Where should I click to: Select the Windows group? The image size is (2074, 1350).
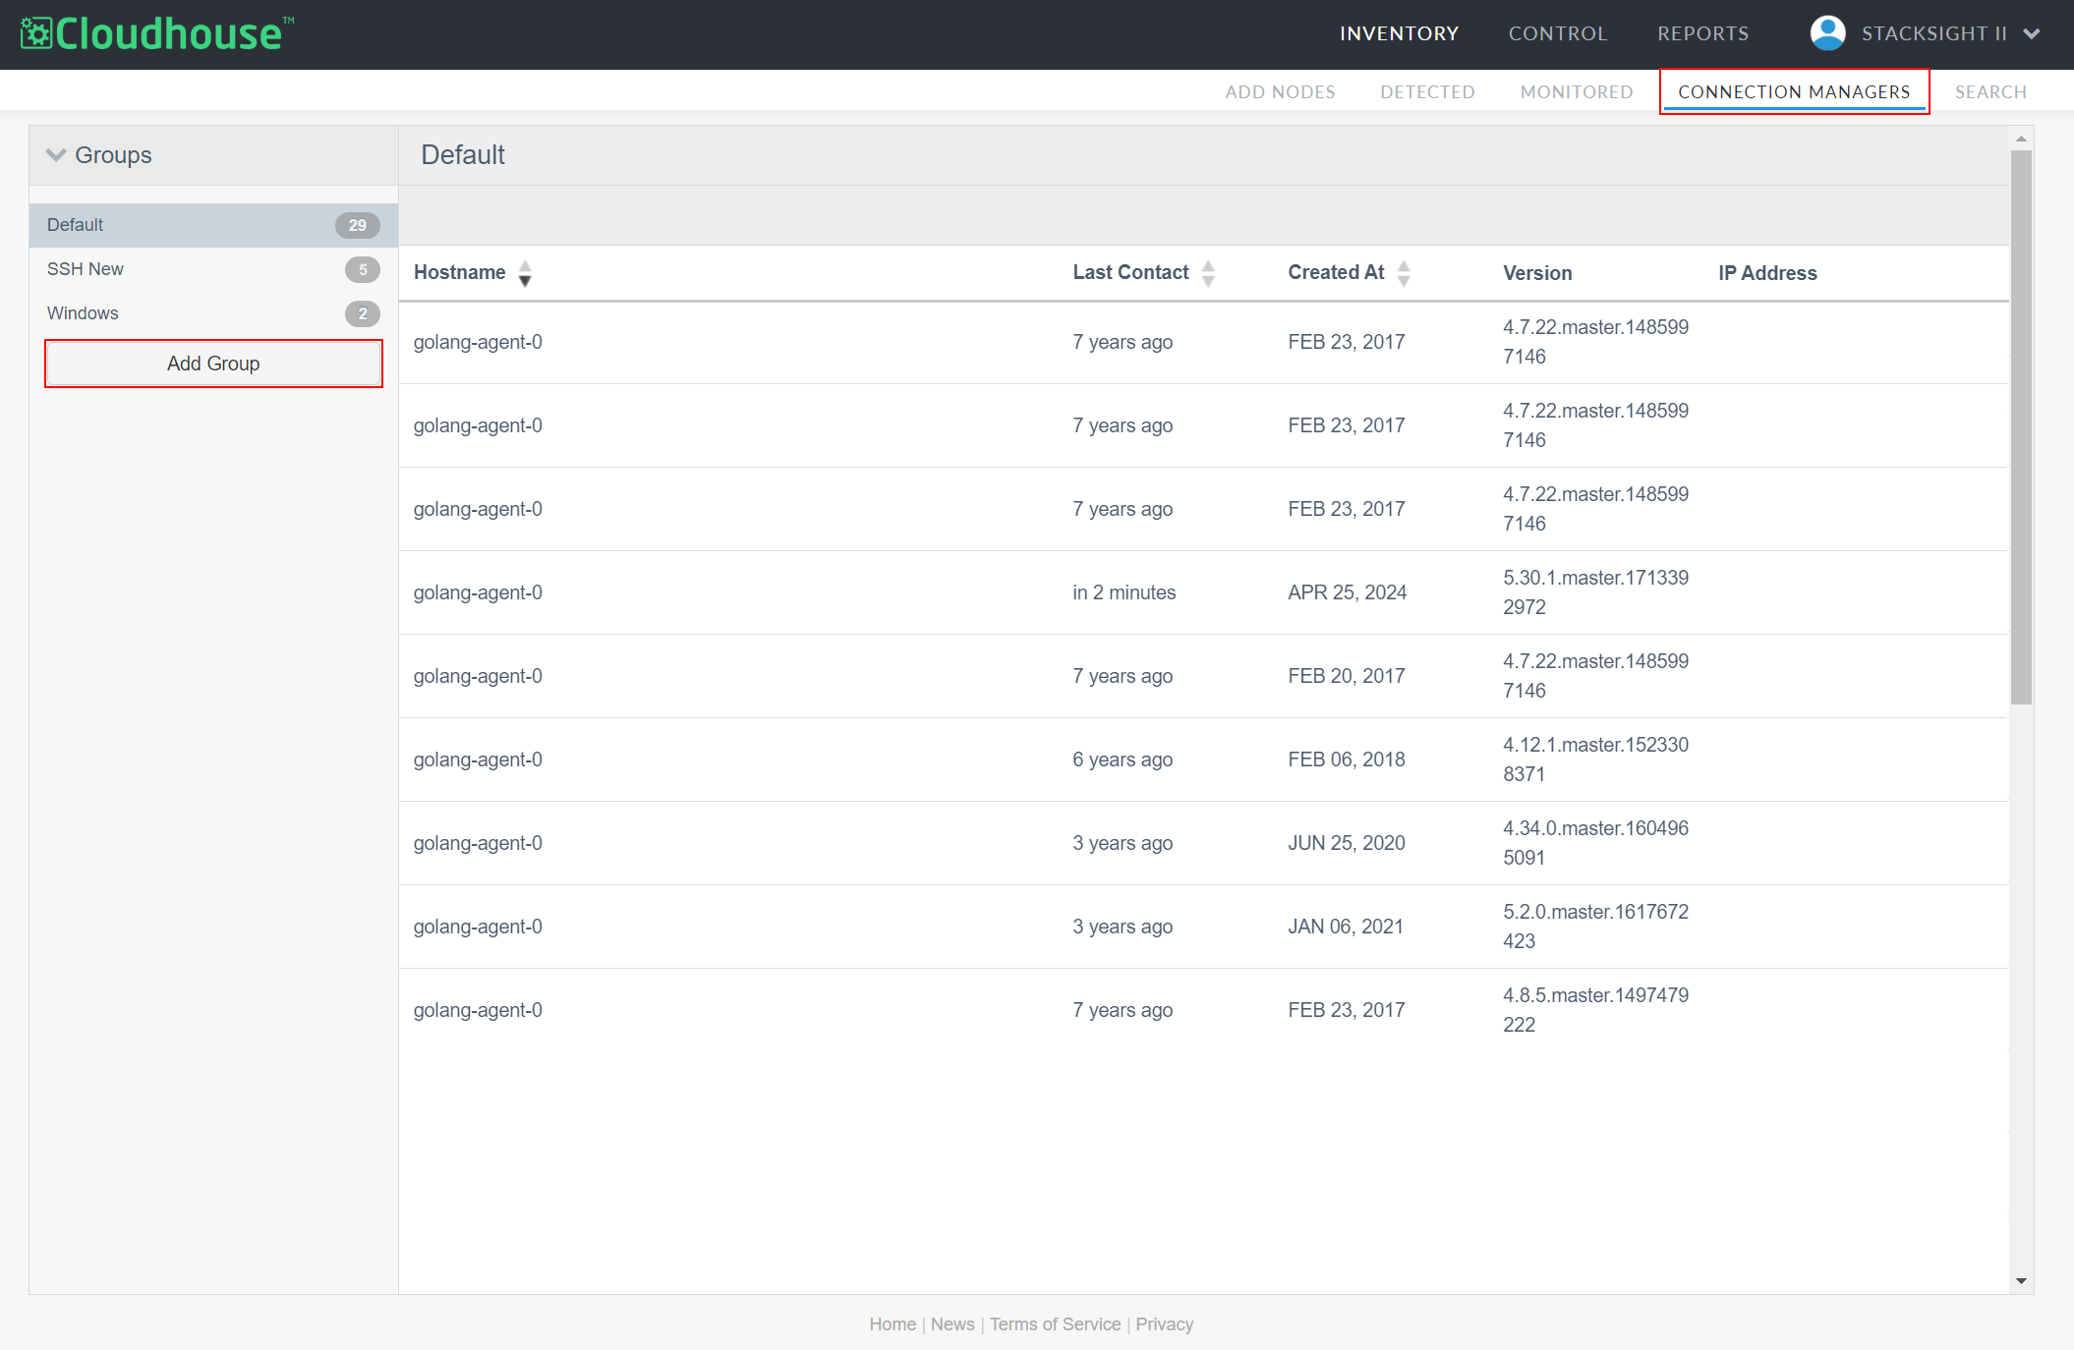click(213, 313)
